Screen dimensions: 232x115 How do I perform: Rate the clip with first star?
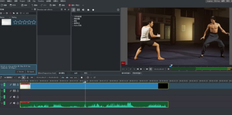(x=15, y=22)
